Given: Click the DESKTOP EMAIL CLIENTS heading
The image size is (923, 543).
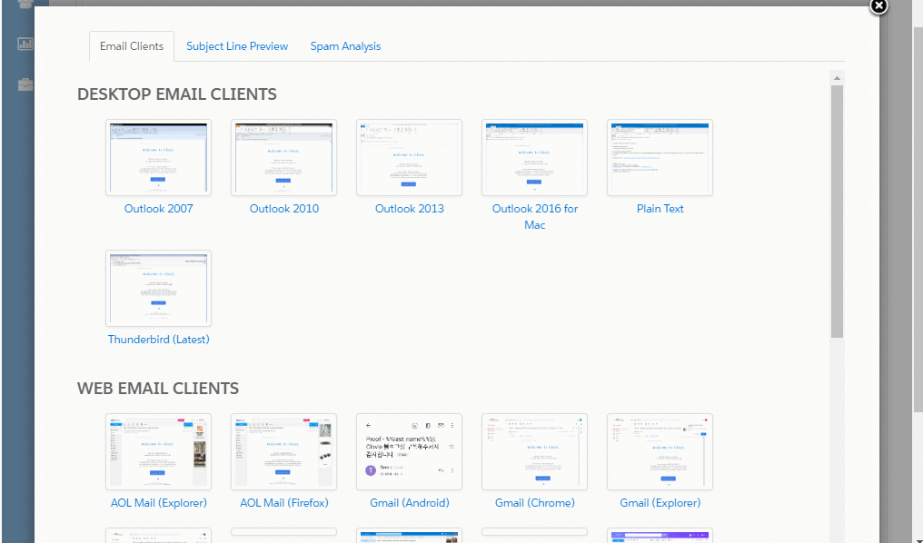Looking at the screenshot, I should [176, 94].
